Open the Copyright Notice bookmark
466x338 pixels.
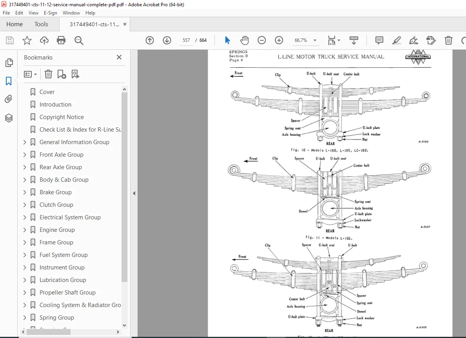pos(62,117)
